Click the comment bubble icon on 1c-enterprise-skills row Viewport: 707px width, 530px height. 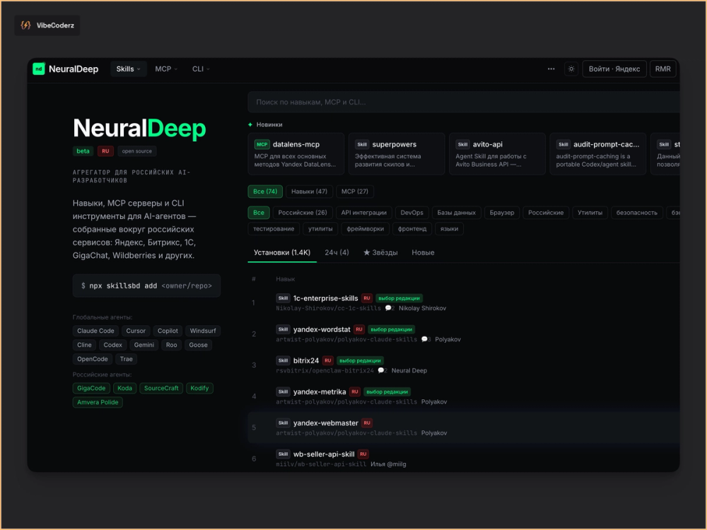point(387,308)
